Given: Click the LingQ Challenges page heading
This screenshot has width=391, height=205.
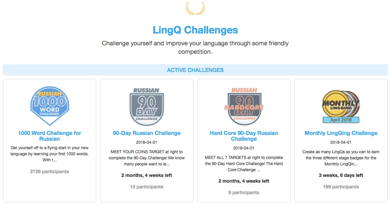Looking at the screenshot, I should point(195,30).
